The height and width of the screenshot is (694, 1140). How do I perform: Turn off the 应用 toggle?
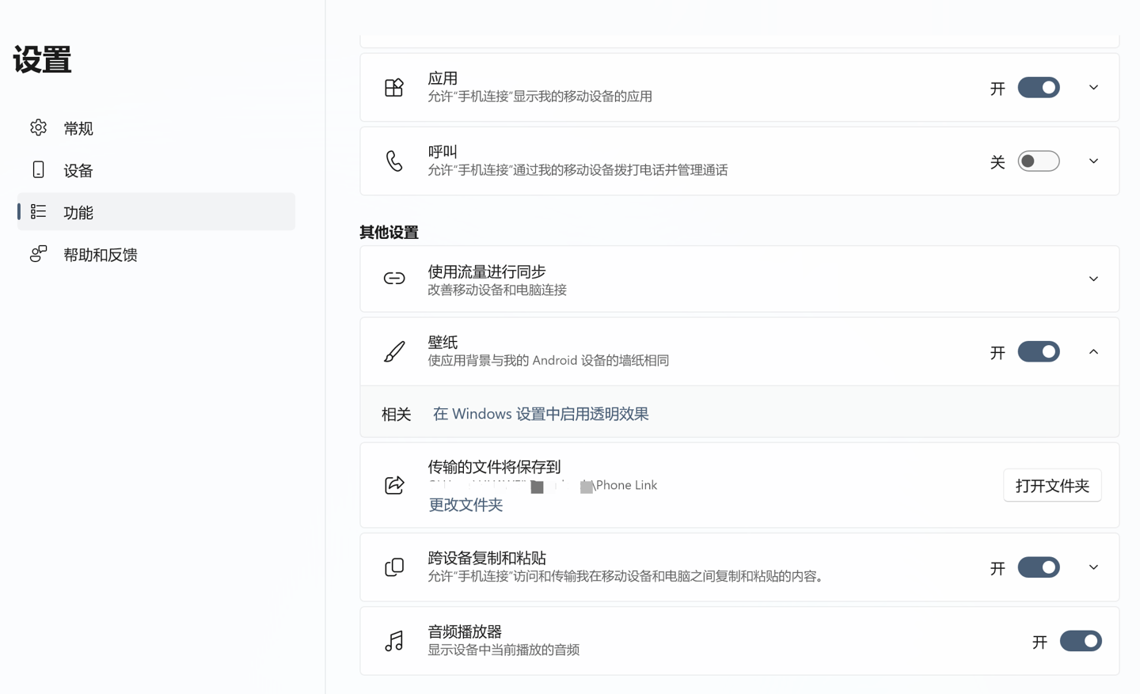[x=1039, y=87]
